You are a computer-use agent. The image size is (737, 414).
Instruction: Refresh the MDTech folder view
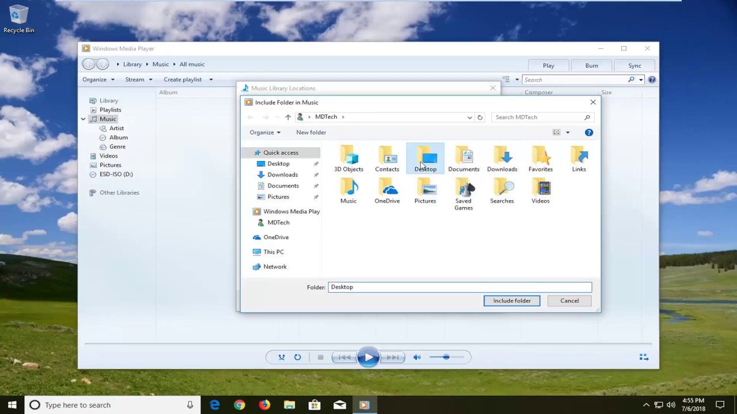480,117
